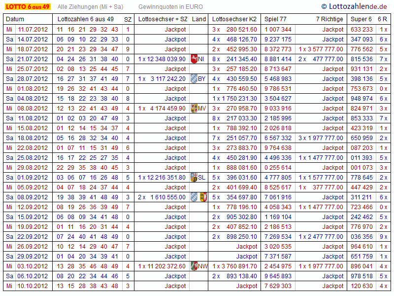The image size is (394, 296).
Task: Click the Nordrhein-Westfalen (NW) flag icon
Action: 194,266
